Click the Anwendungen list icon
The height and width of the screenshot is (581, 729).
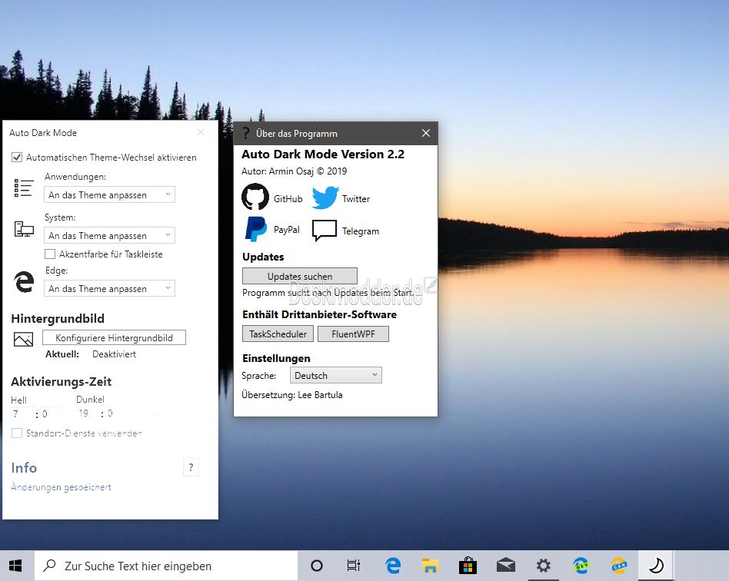24,188
